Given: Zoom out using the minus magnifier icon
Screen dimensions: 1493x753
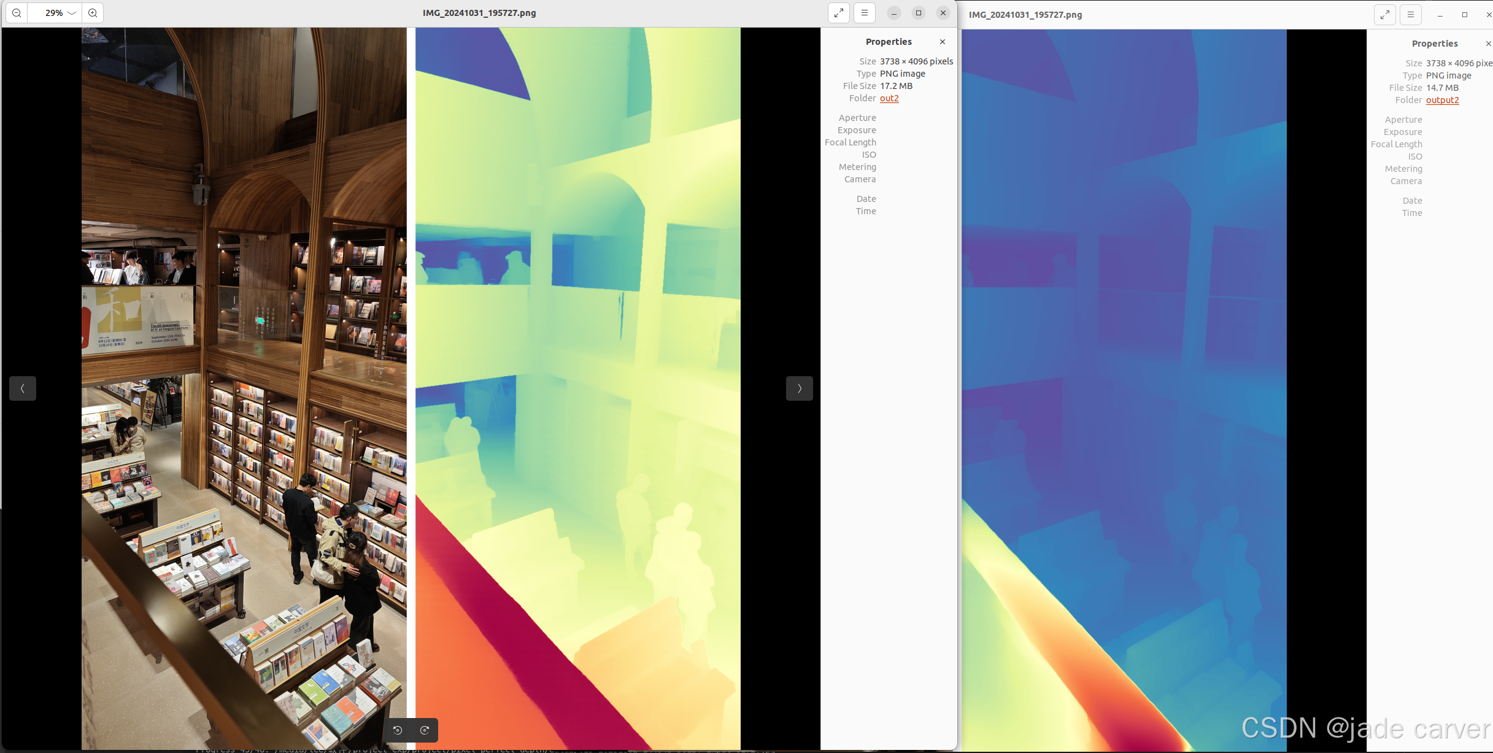Looking at the screenshot, I should pos(17,13).
